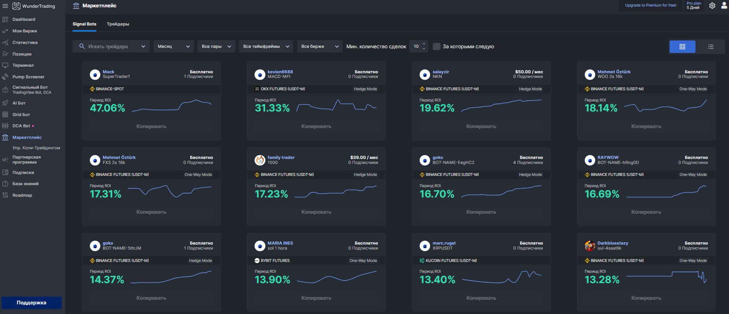729x314 pixels.
Task: Click Darkbluestazy avatar image
Action: click(x=590, y=246)
